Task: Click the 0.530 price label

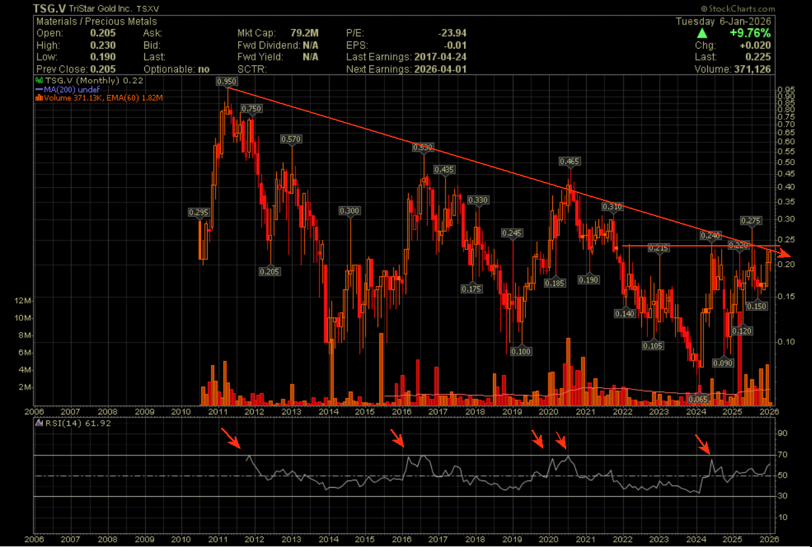Action: pyautogui.click(x=422, y=148)
